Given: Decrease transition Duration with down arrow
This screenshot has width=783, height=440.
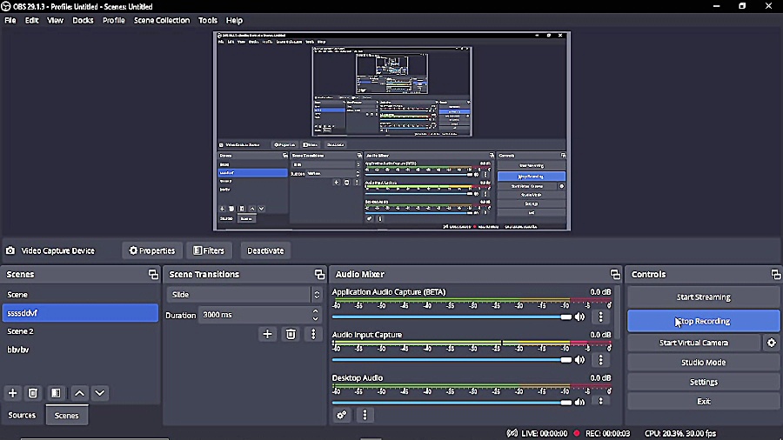Looking at the screenshot, I should pyautogui.click(x=315, y=319).
